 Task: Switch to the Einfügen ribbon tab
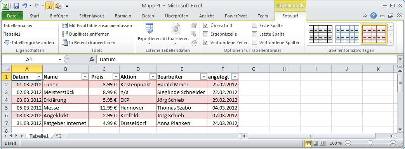[59, 16]
